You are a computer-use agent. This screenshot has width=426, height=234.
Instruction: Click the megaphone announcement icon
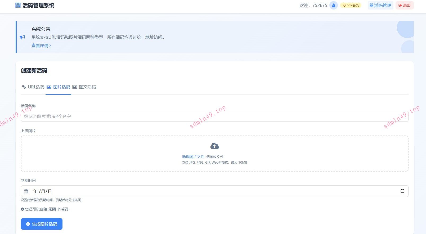23,37
